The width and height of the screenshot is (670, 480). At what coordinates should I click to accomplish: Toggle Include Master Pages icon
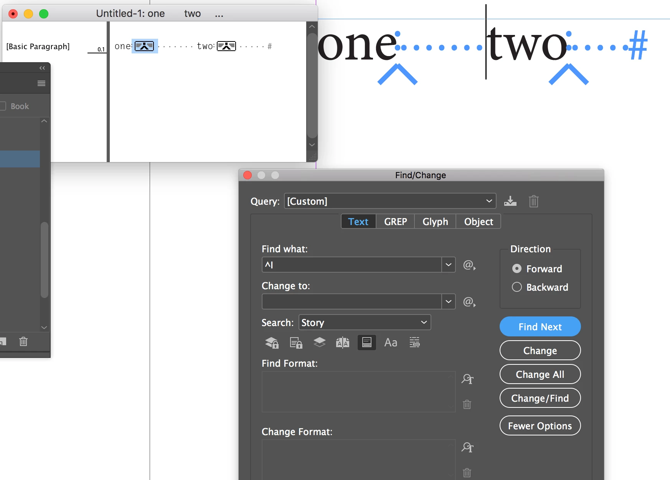[x=343, y=342]
